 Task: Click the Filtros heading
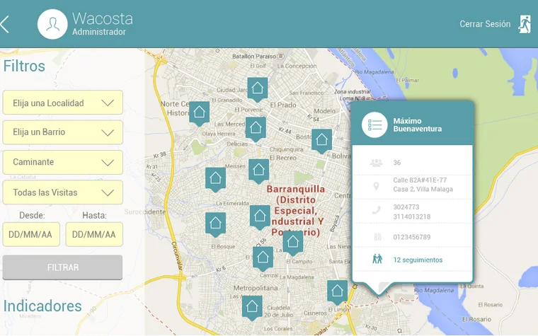(x=24, y=66)
